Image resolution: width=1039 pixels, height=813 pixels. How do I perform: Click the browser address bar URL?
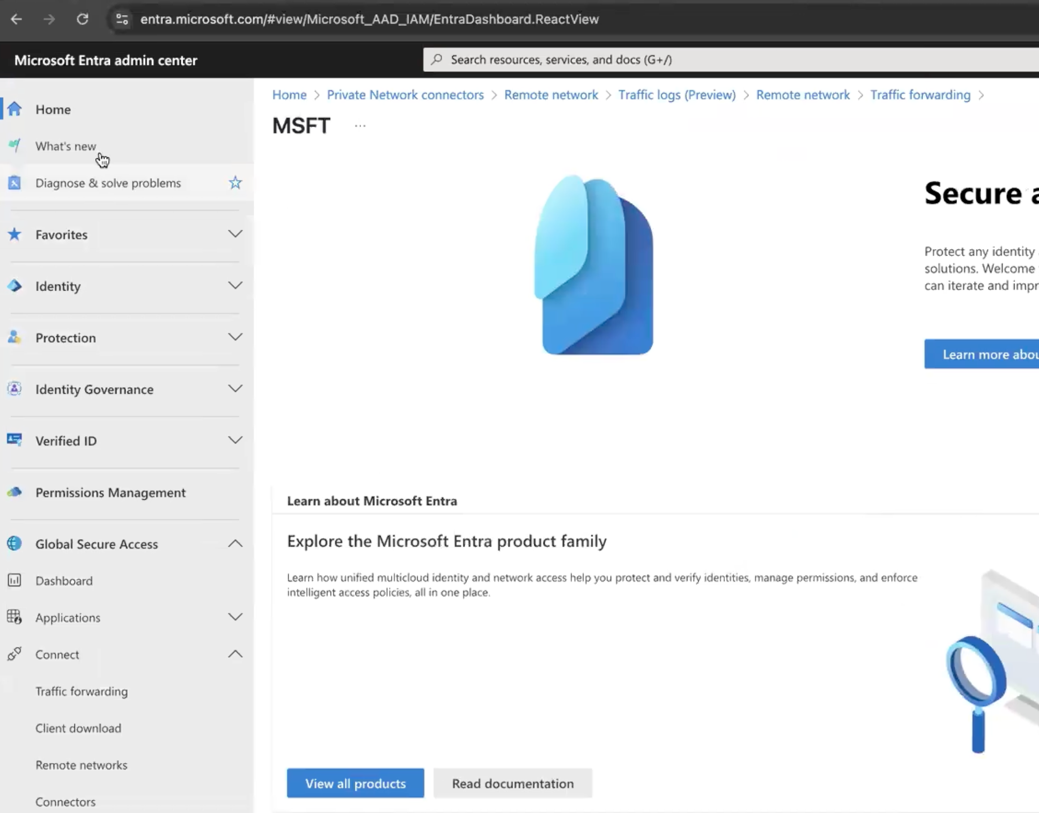click(370, 19)
